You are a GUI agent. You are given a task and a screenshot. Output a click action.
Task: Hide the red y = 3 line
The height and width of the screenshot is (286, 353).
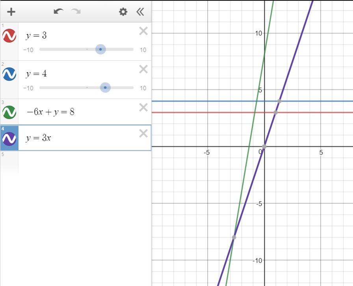point(9,36)
